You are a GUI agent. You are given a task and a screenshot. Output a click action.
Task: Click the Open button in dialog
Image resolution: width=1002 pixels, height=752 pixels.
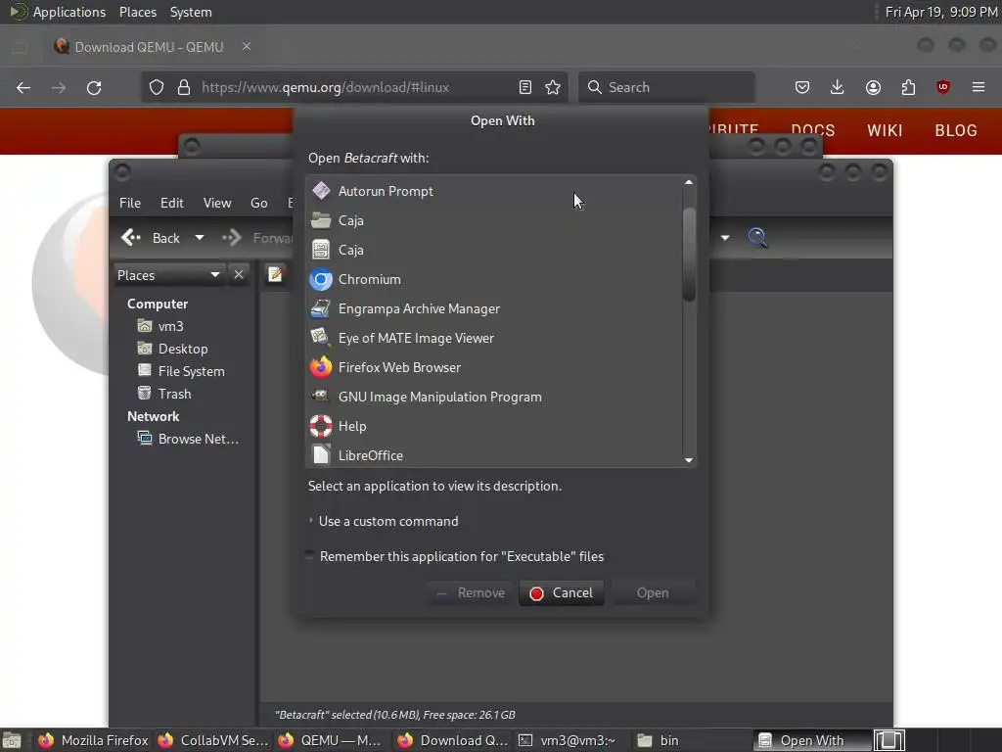653,592
